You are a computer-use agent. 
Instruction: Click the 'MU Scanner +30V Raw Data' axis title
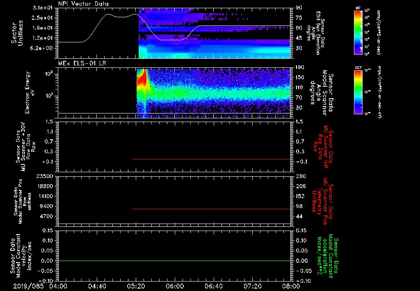click(25, 147)
